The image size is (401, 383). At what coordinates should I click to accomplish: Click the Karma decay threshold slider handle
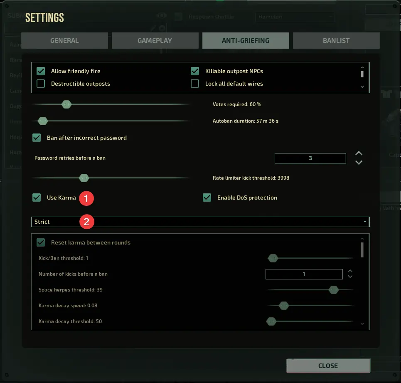pyautogui.click(x=271, y=321)
